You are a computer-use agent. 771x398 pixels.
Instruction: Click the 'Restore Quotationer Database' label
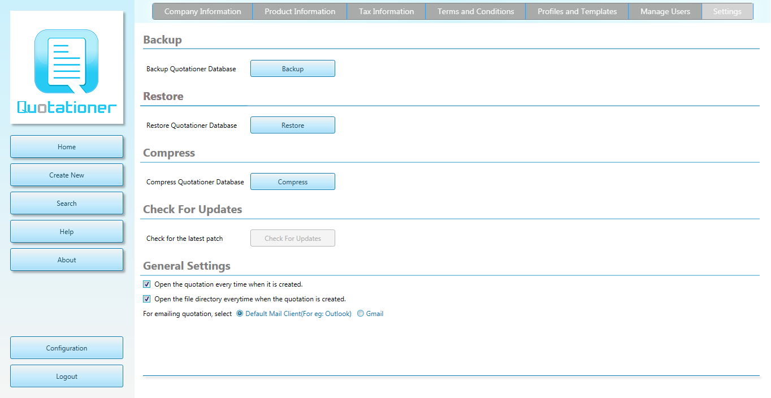192,126
